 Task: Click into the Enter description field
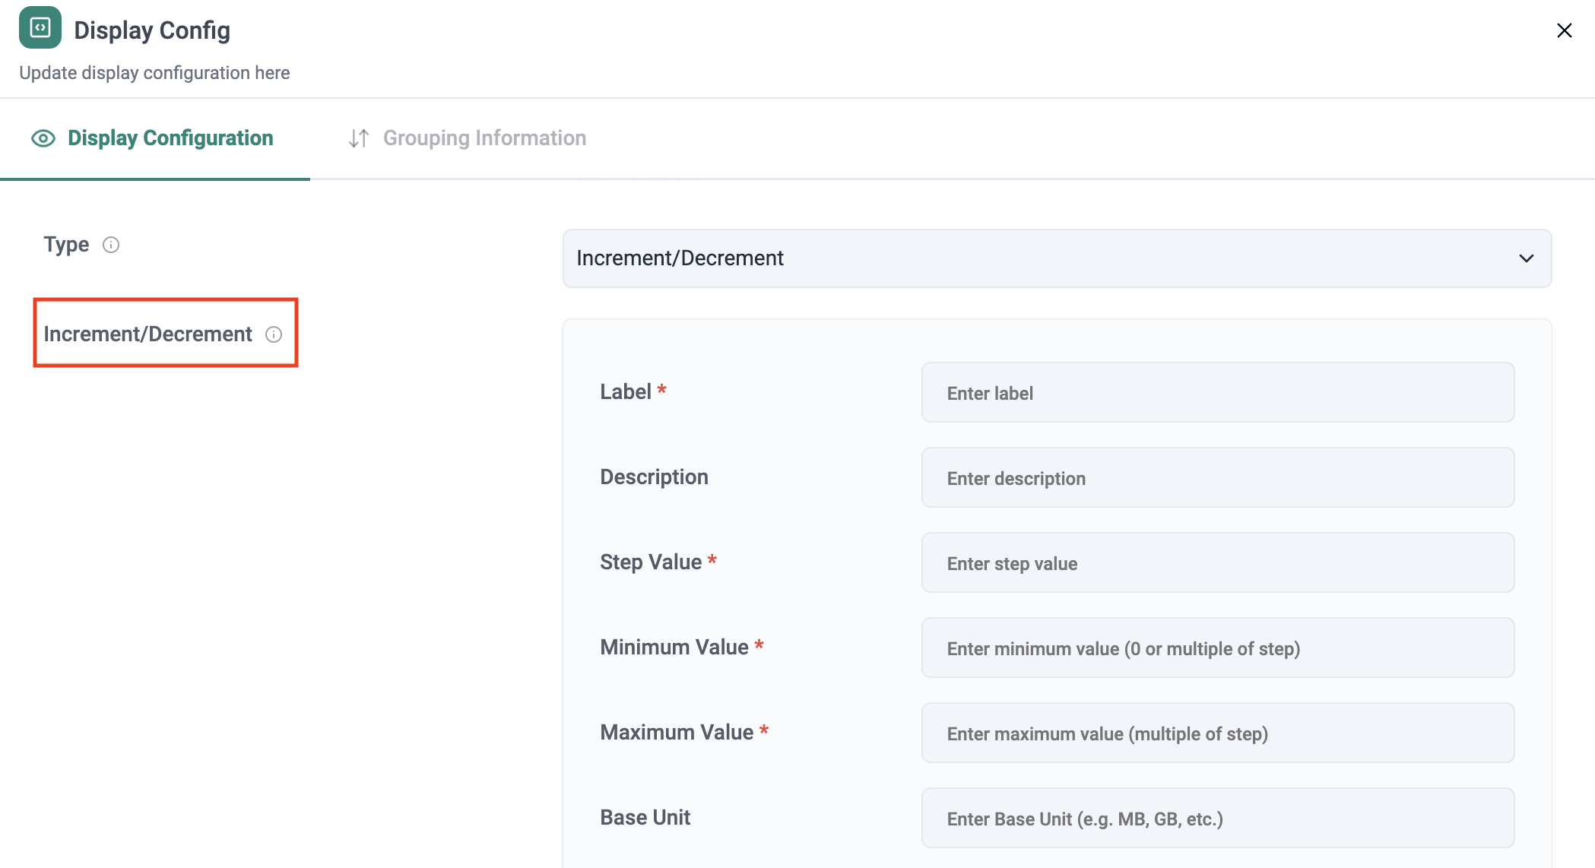click(x=1217, y=478)
